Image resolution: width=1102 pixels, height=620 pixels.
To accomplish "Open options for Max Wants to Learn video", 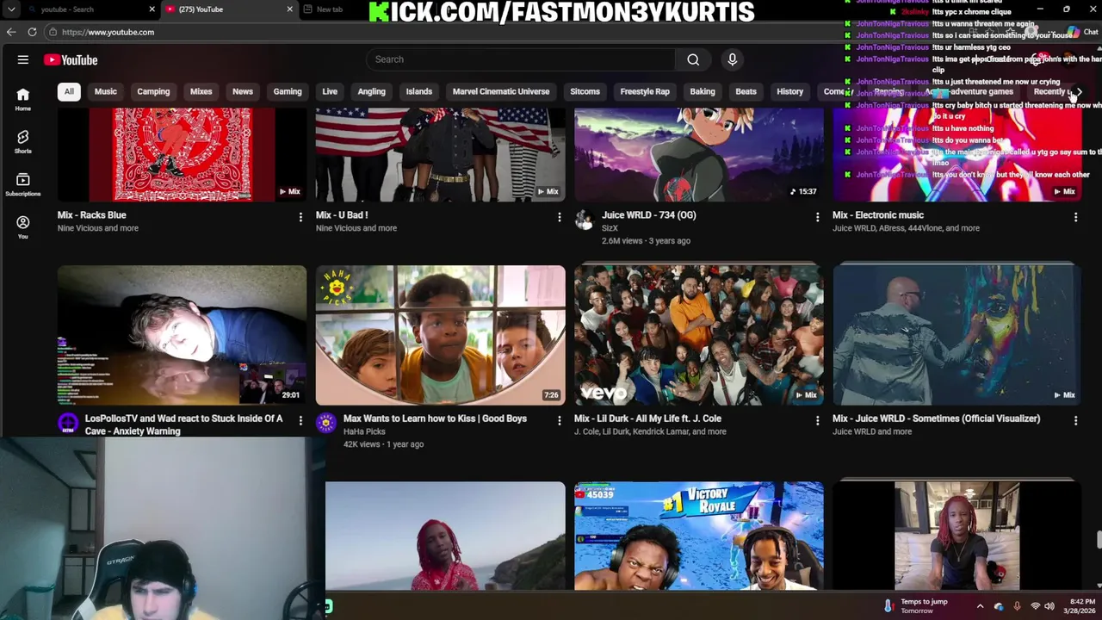I will pyautogui.click(x=559, y=420).
